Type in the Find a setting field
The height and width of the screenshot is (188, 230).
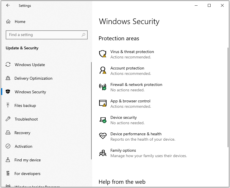point(43,35)
